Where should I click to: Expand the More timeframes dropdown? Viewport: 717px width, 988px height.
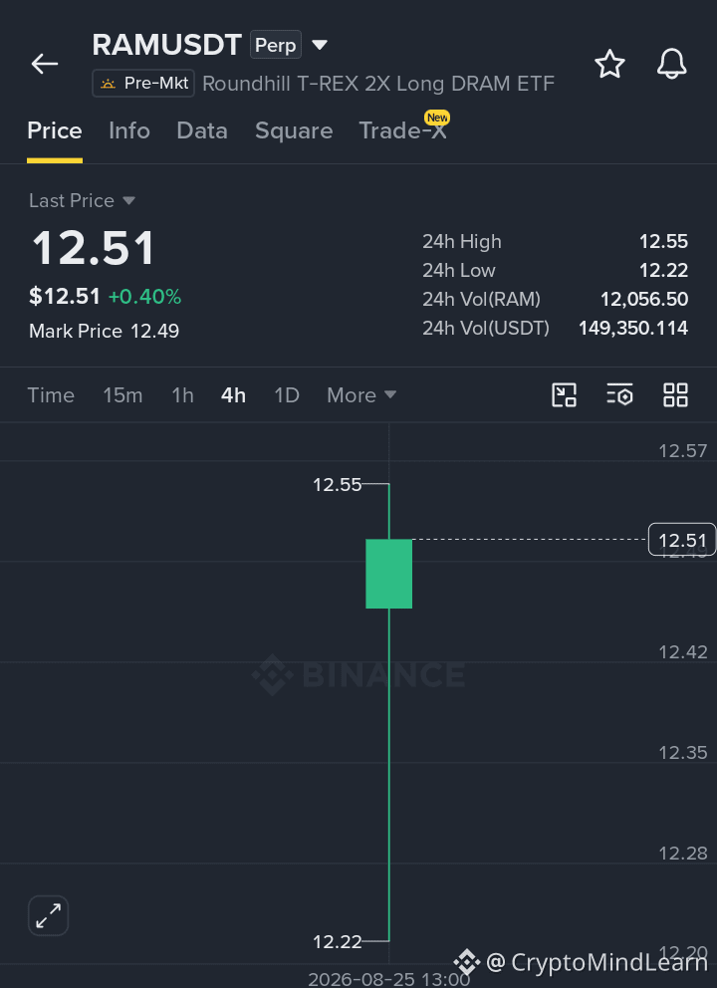point(361,395)
